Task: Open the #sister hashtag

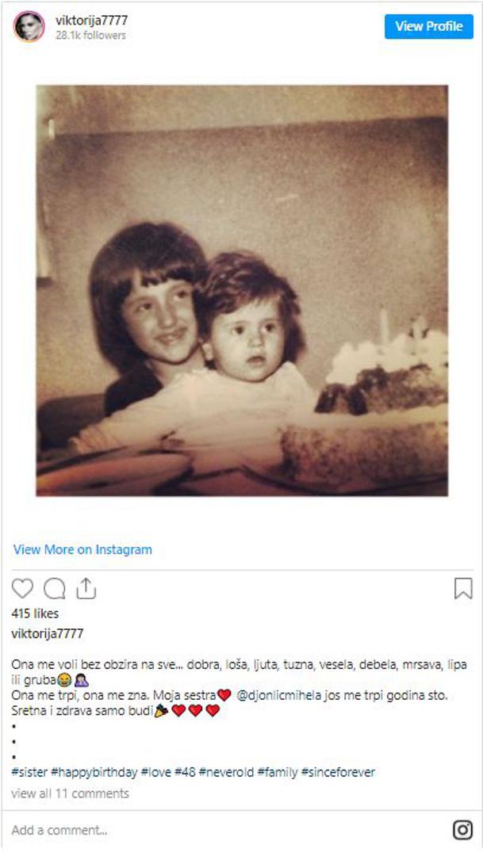Action: (29, 772)
